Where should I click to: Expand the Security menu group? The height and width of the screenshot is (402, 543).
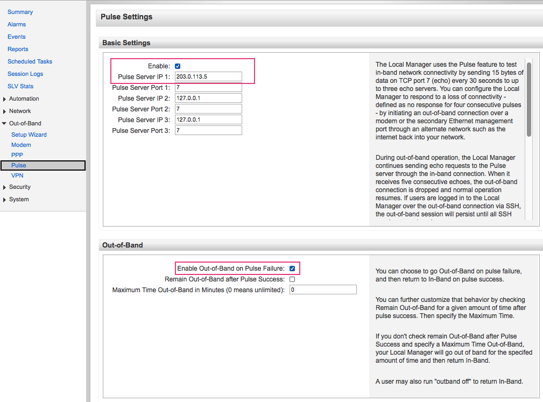coord(5,187)
